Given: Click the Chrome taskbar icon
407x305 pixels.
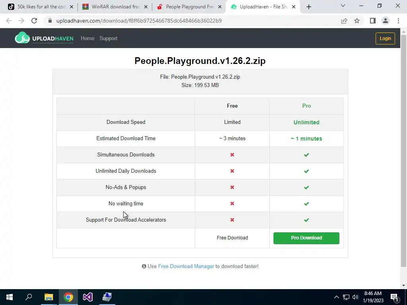Looking at the screenshot, I should (x=68, y=297).
